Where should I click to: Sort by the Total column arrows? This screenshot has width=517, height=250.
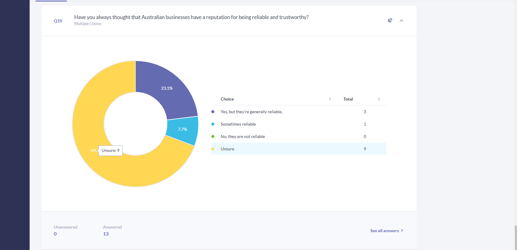pos(379,99)
